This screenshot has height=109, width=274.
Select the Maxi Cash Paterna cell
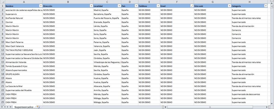24,42
